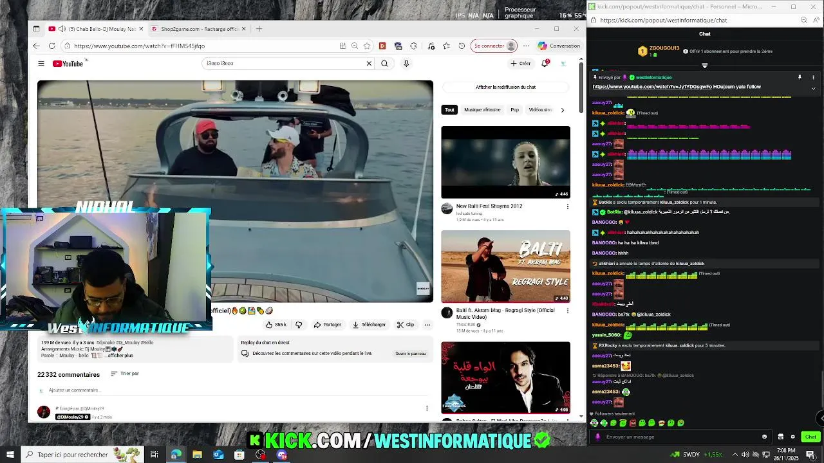Viewport: 824px width, 463px height.
Task: Collapse Kick leaderboard with arrow
Action: (x=704, y=66)
